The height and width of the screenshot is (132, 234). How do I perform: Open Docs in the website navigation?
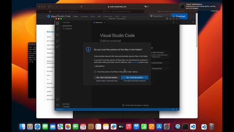(76, 16)
